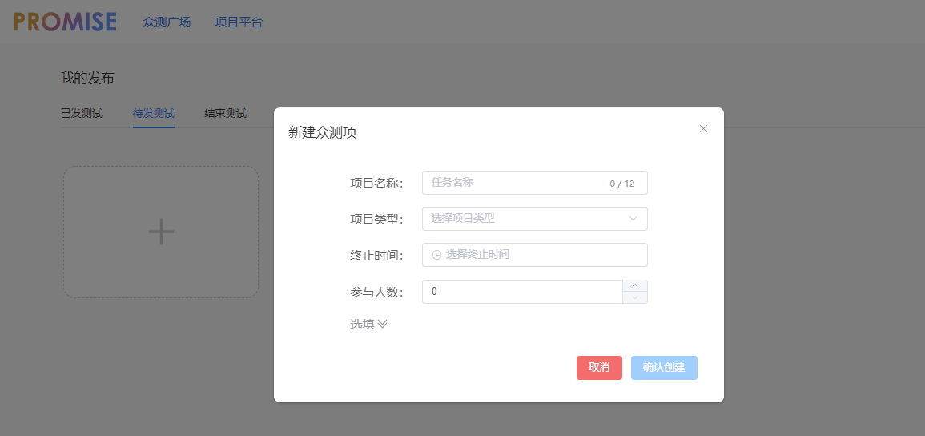Click the 项目类型 dropdown chevron
Image resolution: width=925 pixels, height=436 pixels.
point(633,218)
